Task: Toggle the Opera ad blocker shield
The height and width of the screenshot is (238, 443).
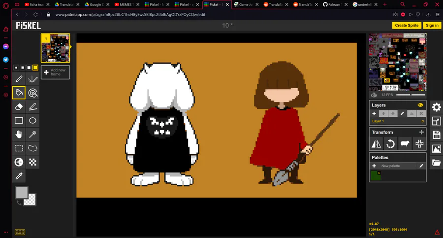Action: tap(403, 14)
